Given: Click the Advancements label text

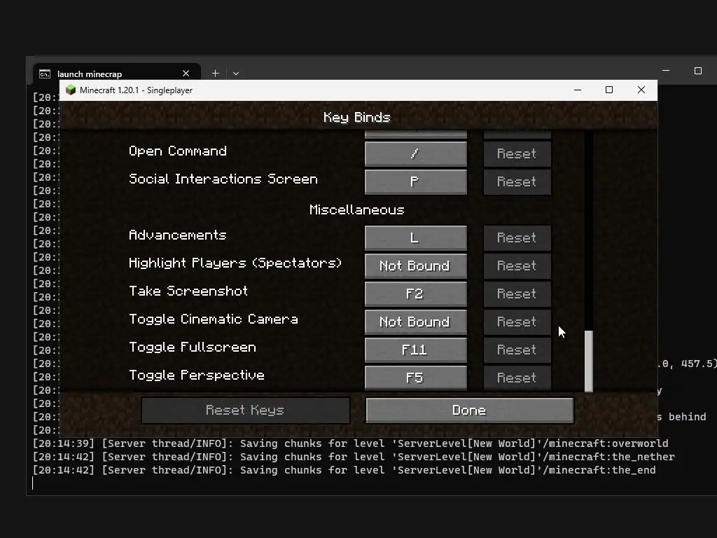Looking at the screenshot, I should click(x=178, y=235).
